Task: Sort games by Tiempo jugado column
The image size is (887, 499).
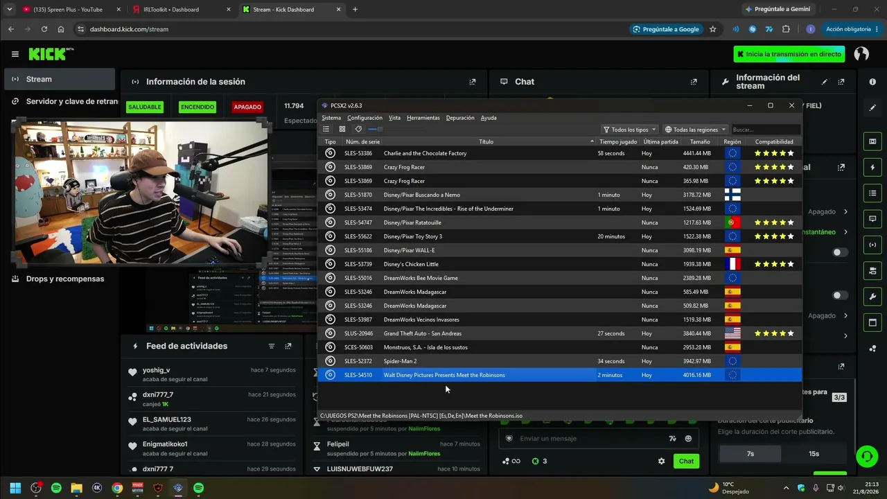Action: click(x=618, y=142)
